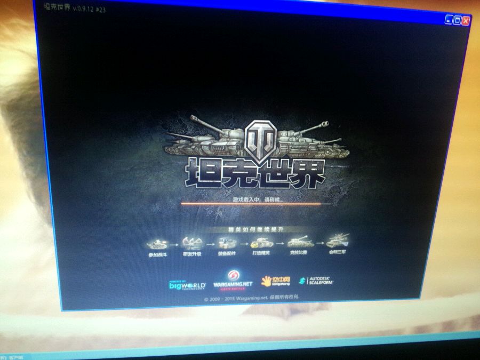
Task: Click the 竞技比赛 label
Action: [299, 253]
